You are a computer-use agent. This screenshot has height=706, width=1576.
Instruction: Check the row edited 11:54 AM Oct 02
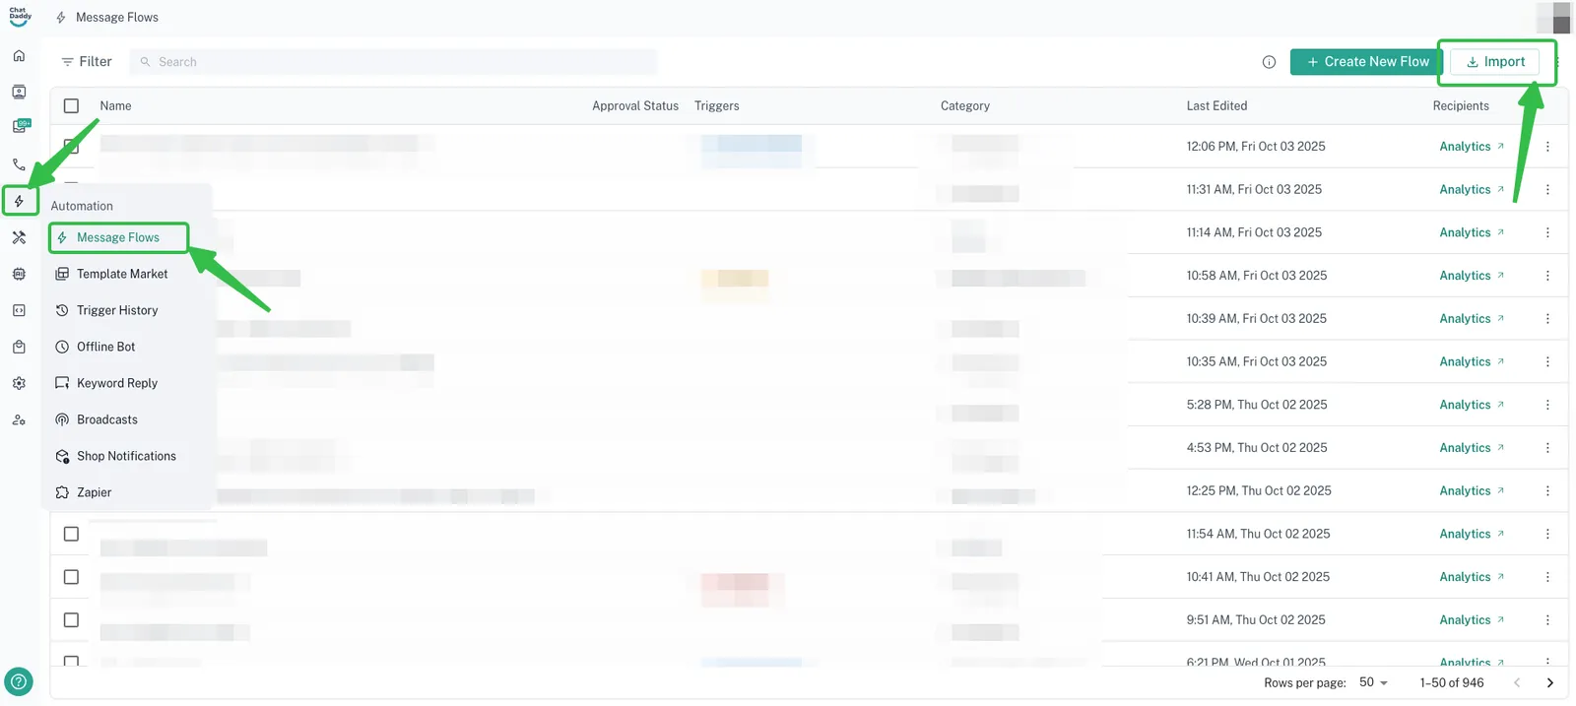pyautogui.click(x=71, y=534)
